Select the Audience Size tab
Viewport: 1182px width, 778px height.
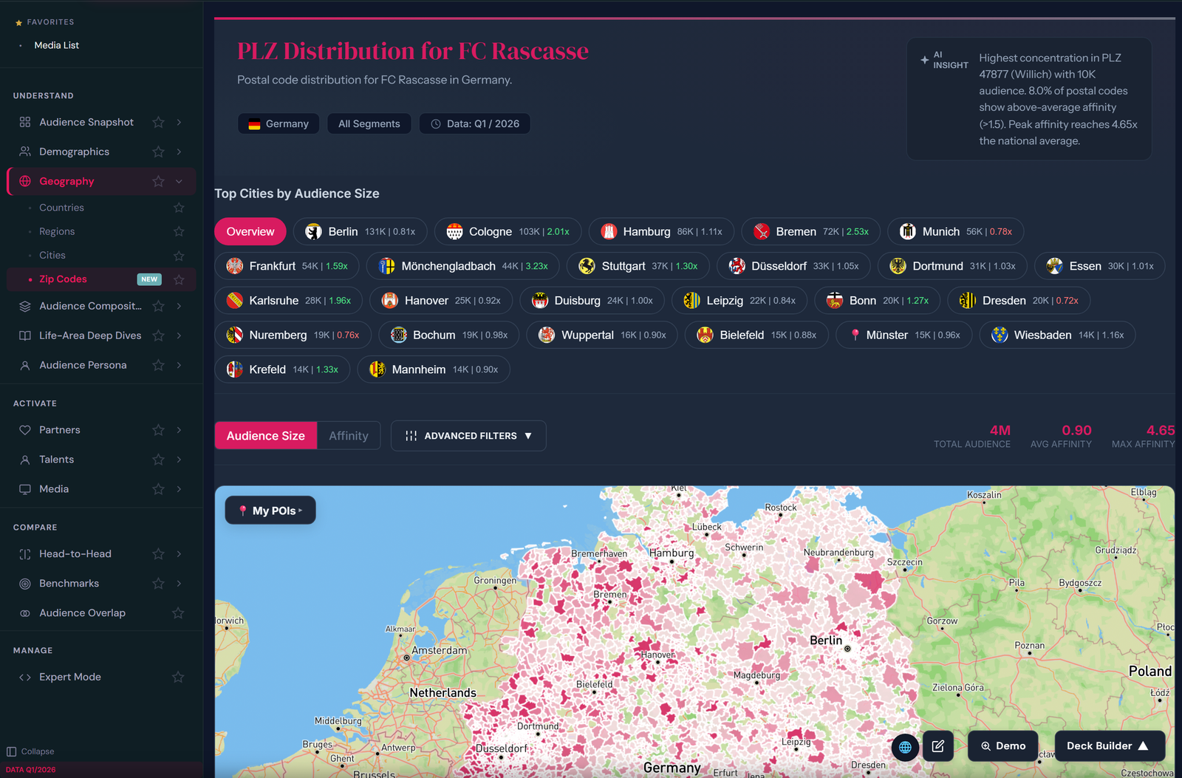pyautogui.click(x=266, y=436)
